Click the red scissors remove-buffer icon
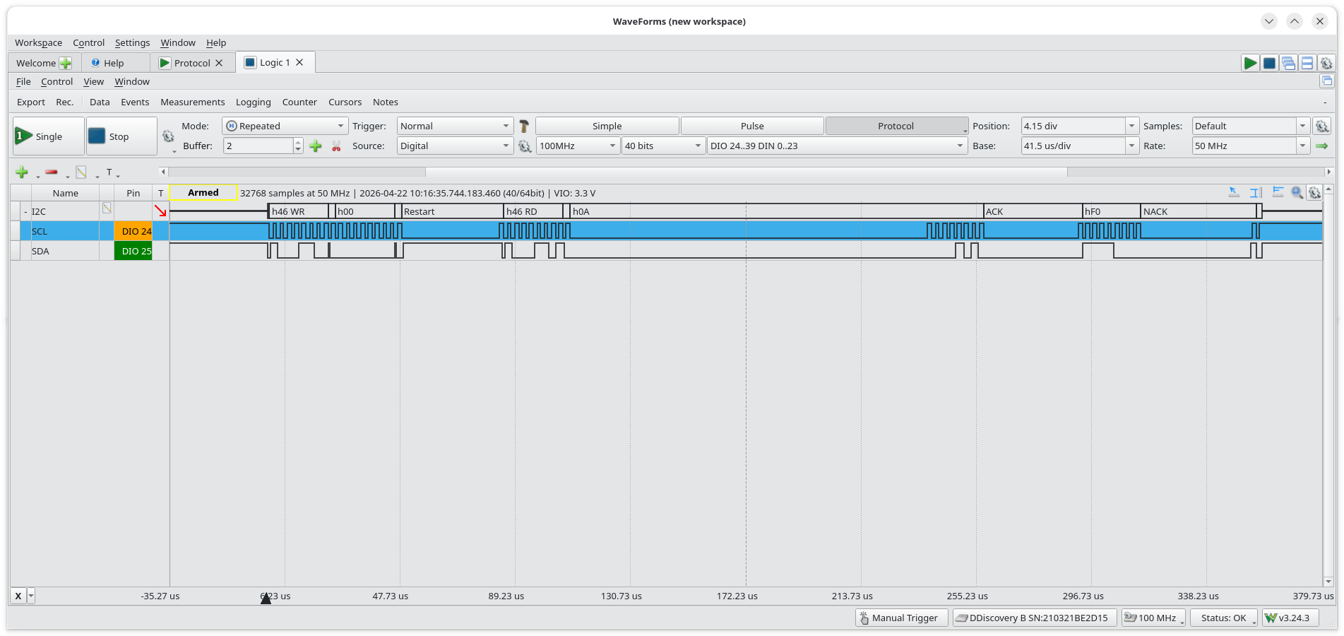The image size is (1344, 636). [x=336, y=146]
